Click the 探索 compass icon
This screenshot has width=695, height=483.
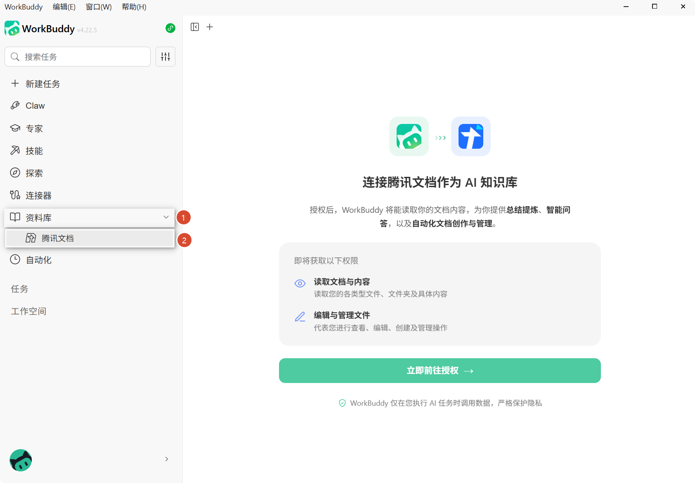[x=15, y=173]
